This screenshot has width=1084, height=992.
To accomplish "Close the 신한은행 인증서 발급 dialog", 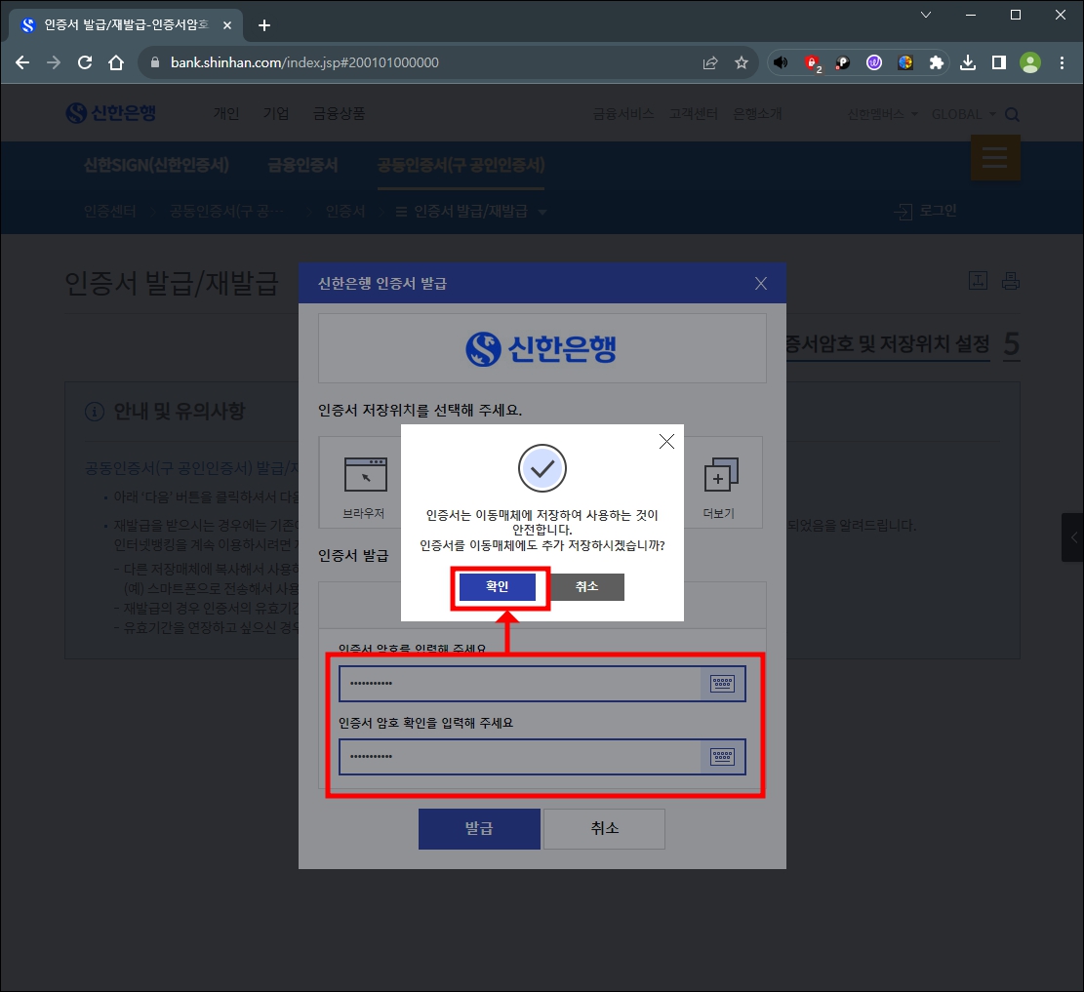I will [x=761, y=284].
